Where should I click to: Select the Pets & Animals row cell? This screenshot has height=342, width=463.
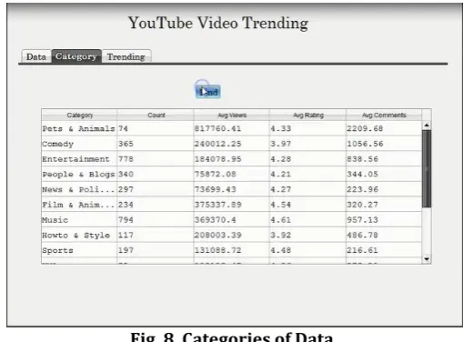[79, 128]
